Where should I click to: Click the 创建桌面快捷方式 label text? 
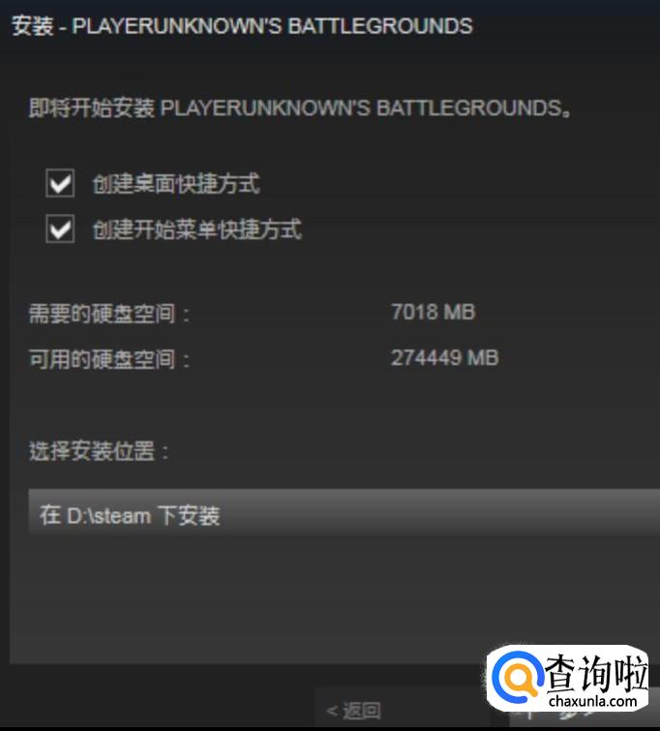click(x=176, y=183)
